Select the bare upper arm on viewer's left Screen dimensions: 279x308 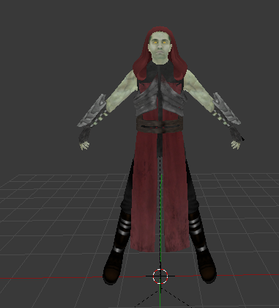[x=122, y=93]
